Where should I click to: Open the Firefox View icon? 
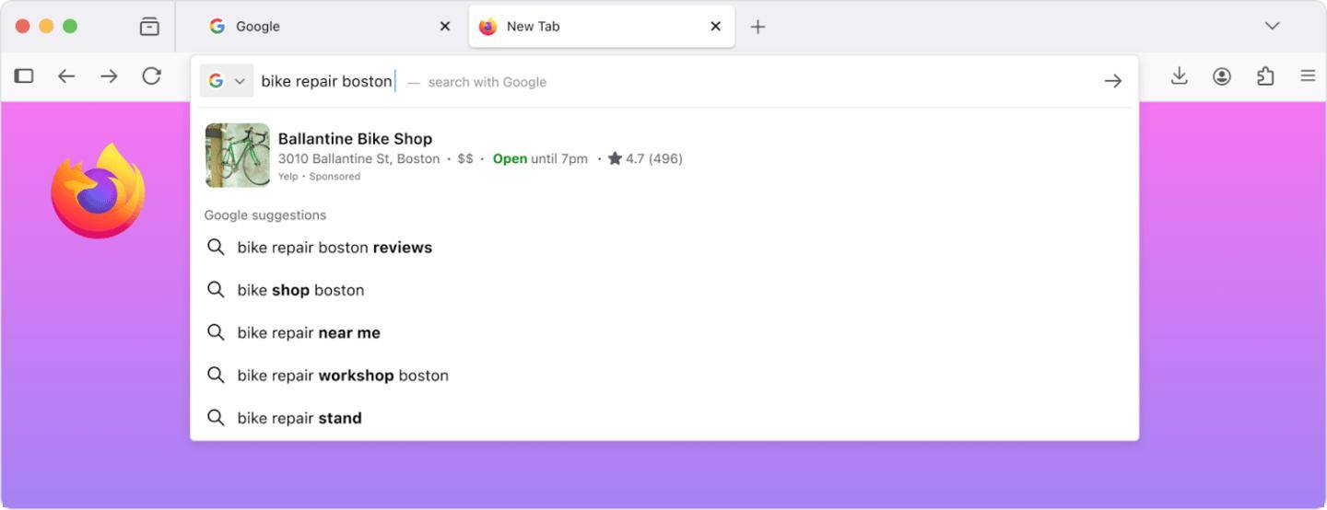149,27
